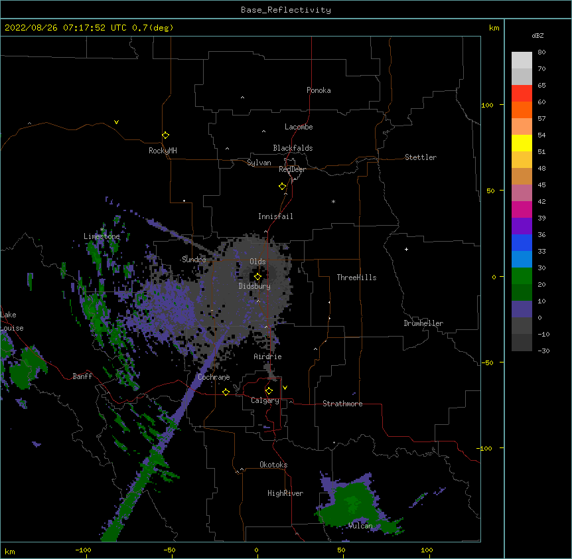
Task: Click the Strathmore town label
Action: pyautogui.click(x=342, y=404)
